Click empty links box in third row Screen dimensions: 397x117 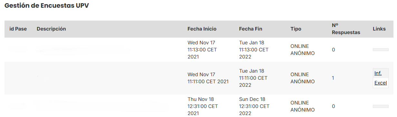point(381,106)
